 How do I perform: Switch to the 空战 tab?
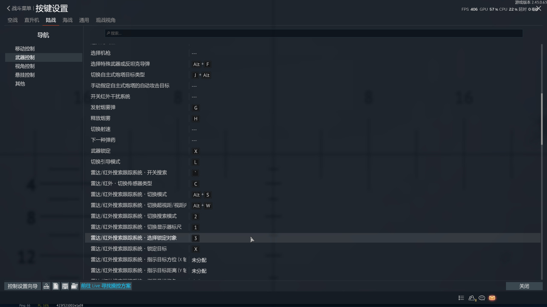click(x=12, y=20)
